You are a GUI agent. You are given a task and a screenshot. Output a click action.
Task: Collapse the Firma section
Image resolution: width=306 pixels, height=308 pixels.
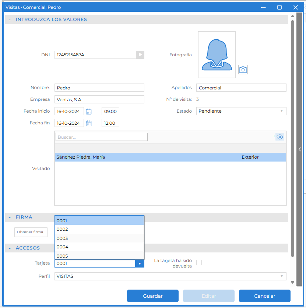pyautogui.click(x=10, y=217)
